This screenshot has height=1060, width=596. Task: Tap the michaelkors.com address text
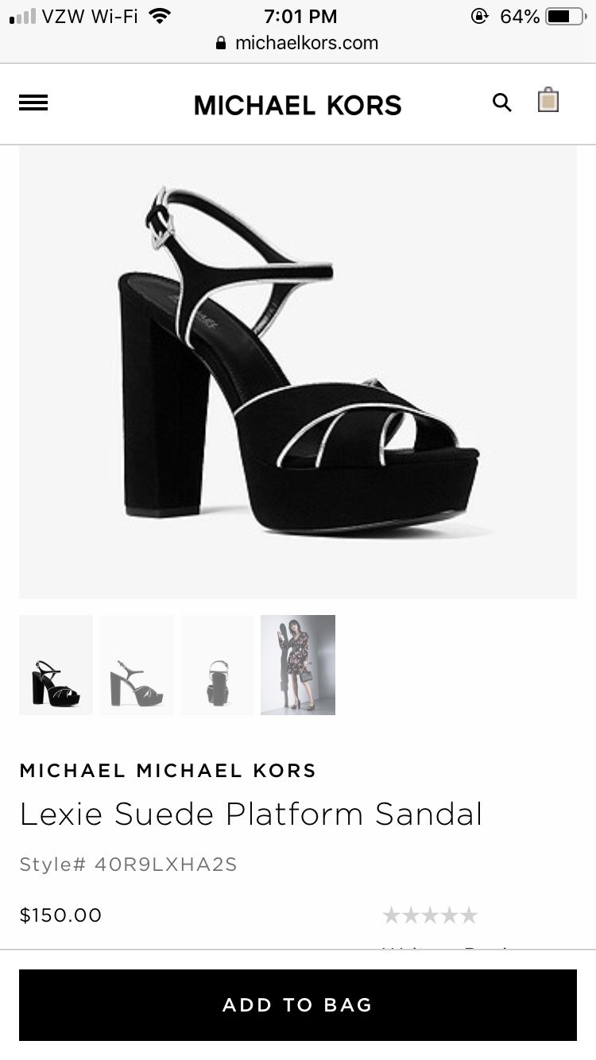click(x=307, y=43)
